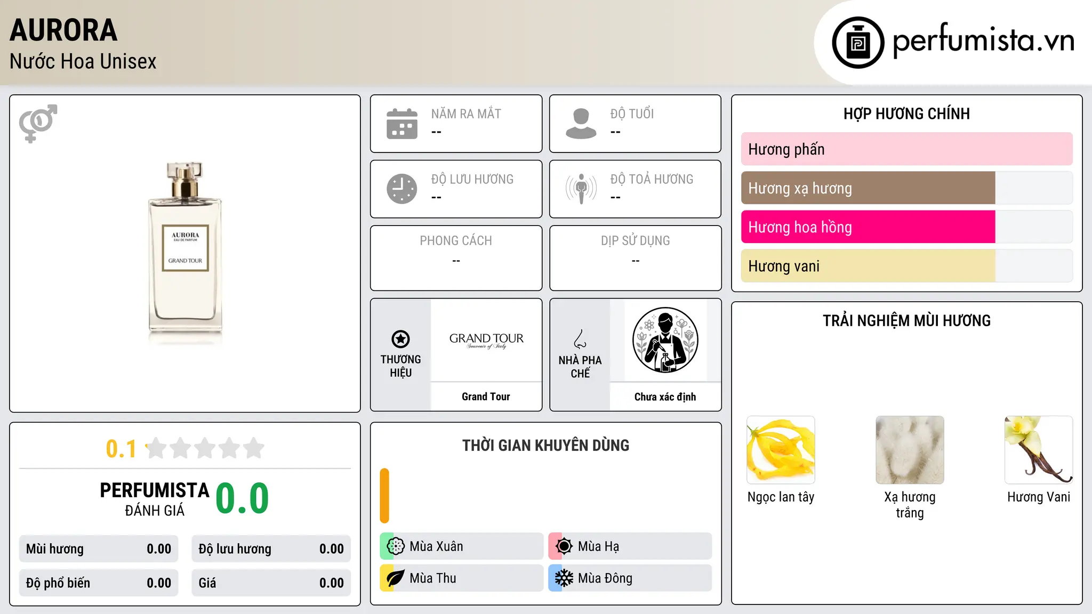1092x614 pixels.
Task: Click the person icon beside Độ tuổi
Action: click(x=581, y=124)
